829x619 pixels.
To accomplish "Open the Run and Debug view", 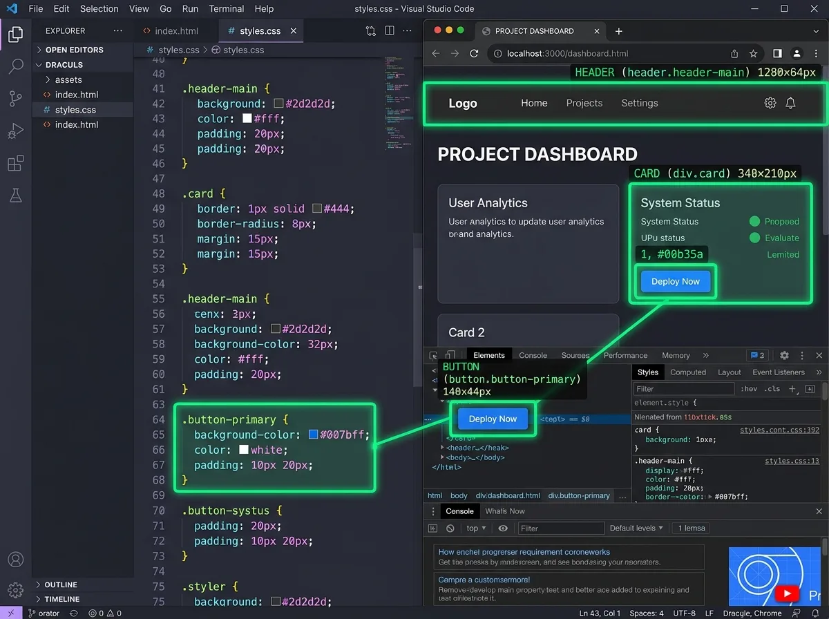I will [15, 131].
